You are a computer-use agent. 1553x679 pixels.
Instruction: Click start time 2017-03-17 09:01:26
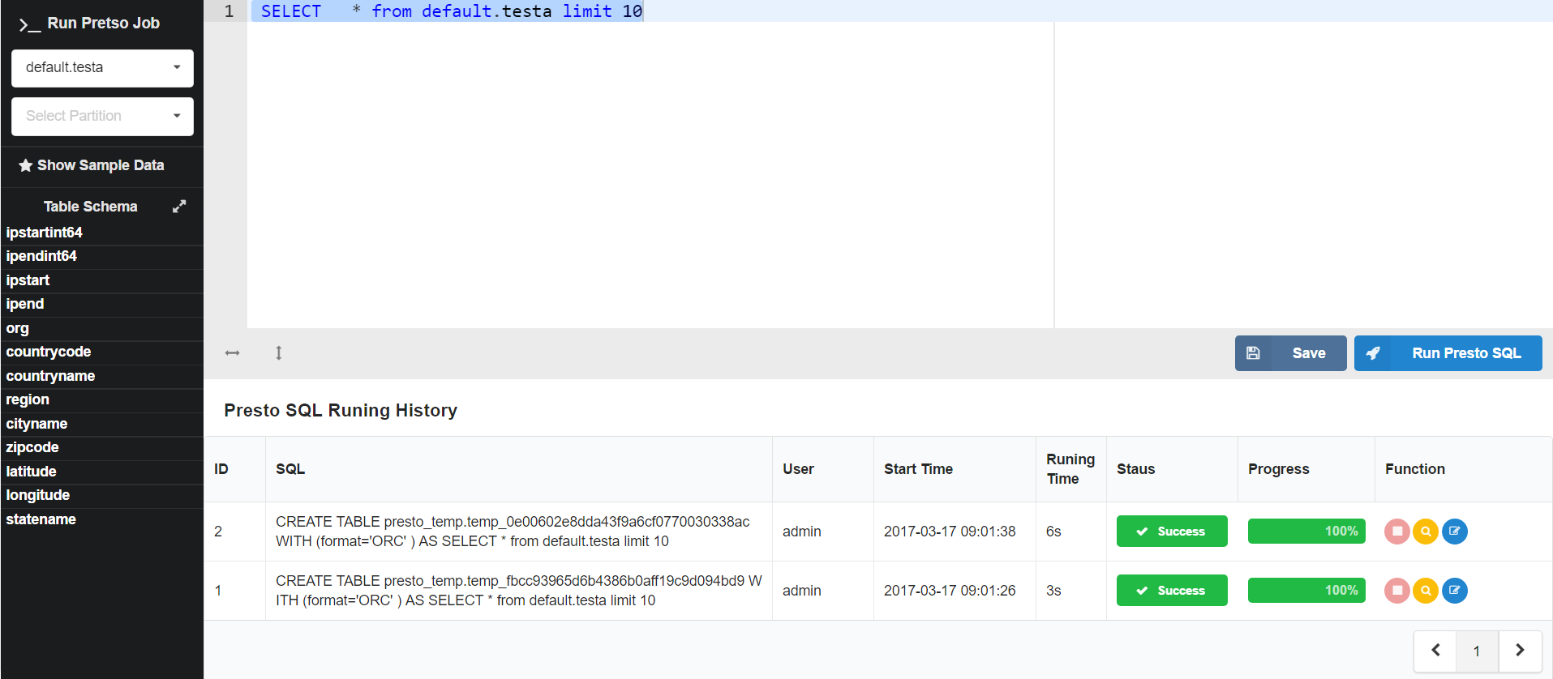(950, 591)
